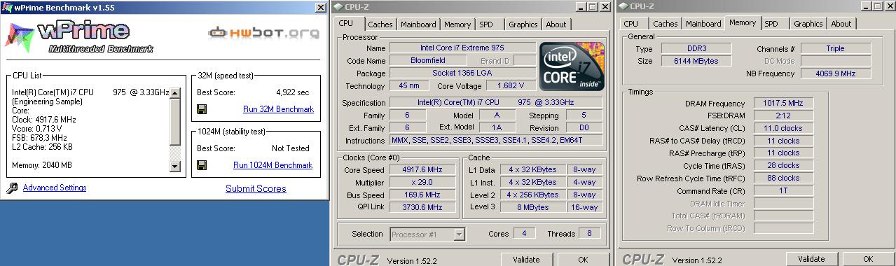Switch to Graphics tab in right CPU-Z
The image size is (896, 266).
point(808,24)
